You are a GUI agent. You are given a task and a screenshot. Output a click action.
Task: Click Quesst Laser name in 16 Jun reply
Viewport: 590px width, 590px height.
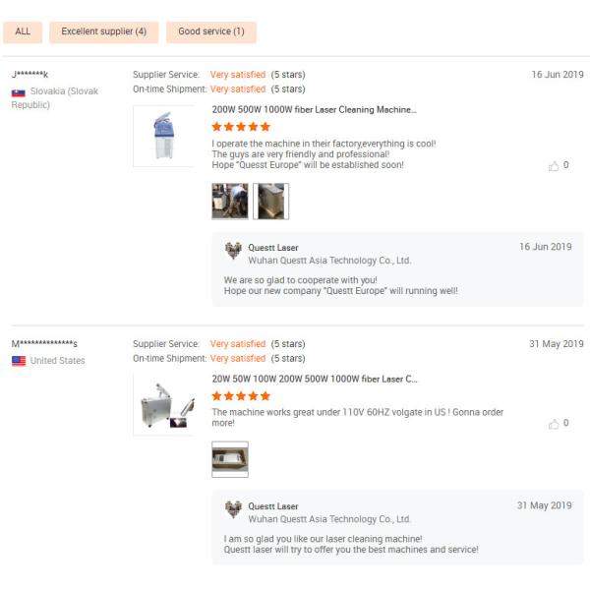[273, 248]
